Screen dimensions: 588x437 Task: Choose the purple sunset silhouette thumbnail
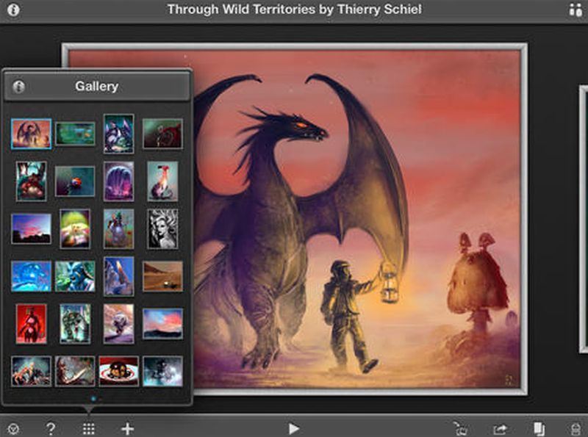pyautogui.click(x=31, y=228)
